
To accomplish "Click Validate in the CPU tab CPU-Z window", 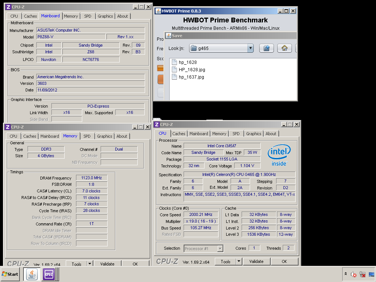I will (256, 261).
